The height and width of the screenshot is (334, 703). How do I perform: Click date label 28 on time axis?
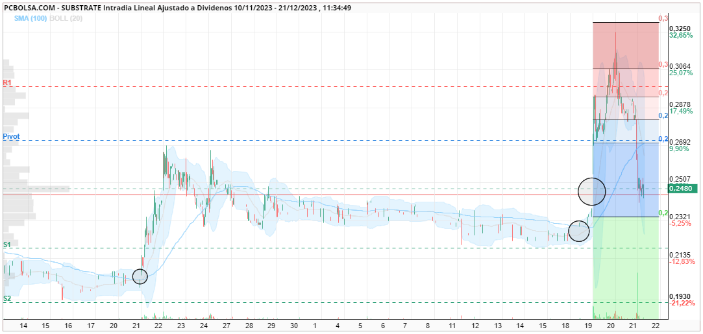coord(249,326)
